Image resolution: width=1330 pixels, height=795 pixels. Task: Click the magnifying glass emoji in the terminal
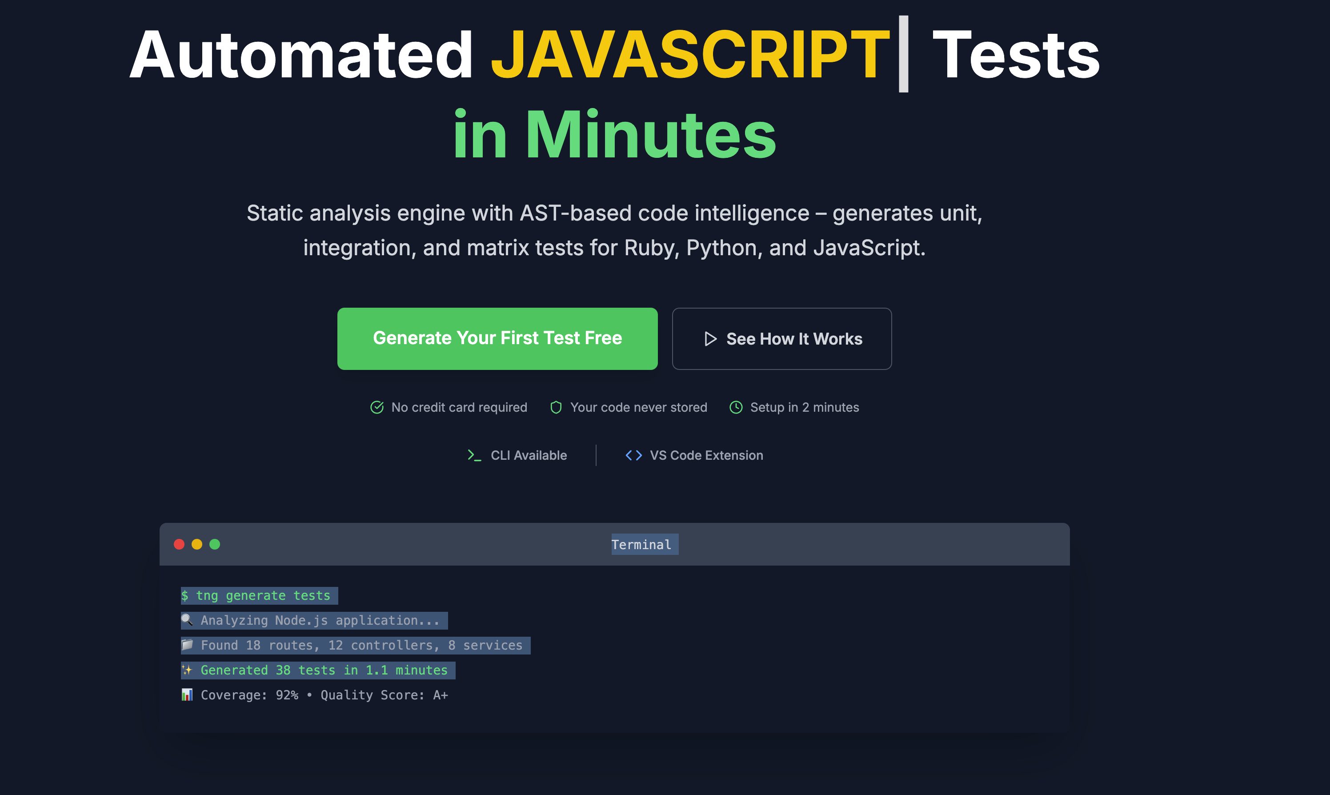click(x=187, y=620)
